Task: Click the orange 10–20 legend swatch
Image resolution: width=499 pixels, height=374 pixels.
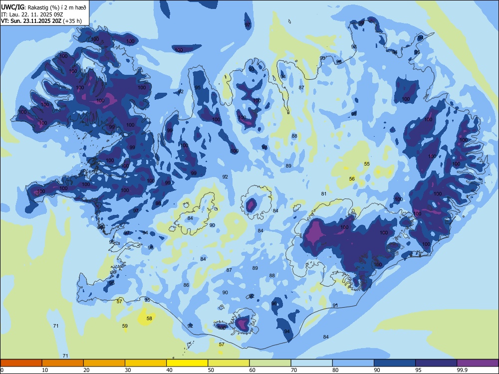Action: (x=63, y=363)
